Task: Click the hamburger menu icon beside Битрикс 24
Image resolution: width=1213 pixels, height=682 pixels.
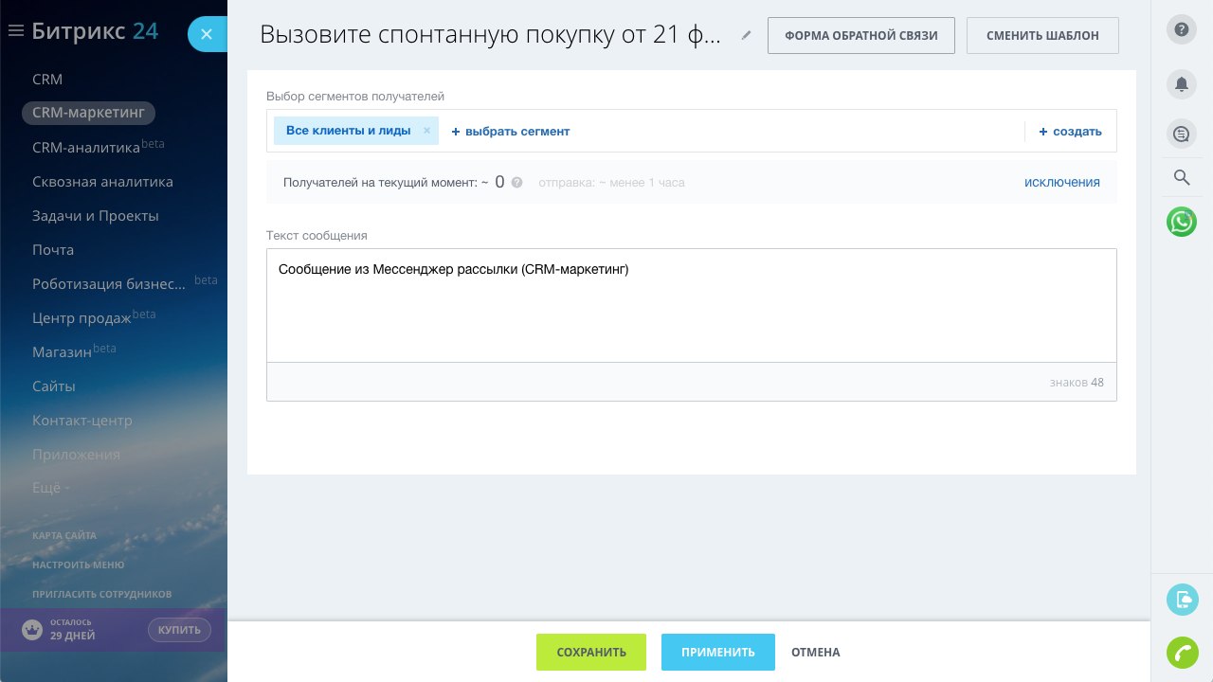Action: (15, 31)
